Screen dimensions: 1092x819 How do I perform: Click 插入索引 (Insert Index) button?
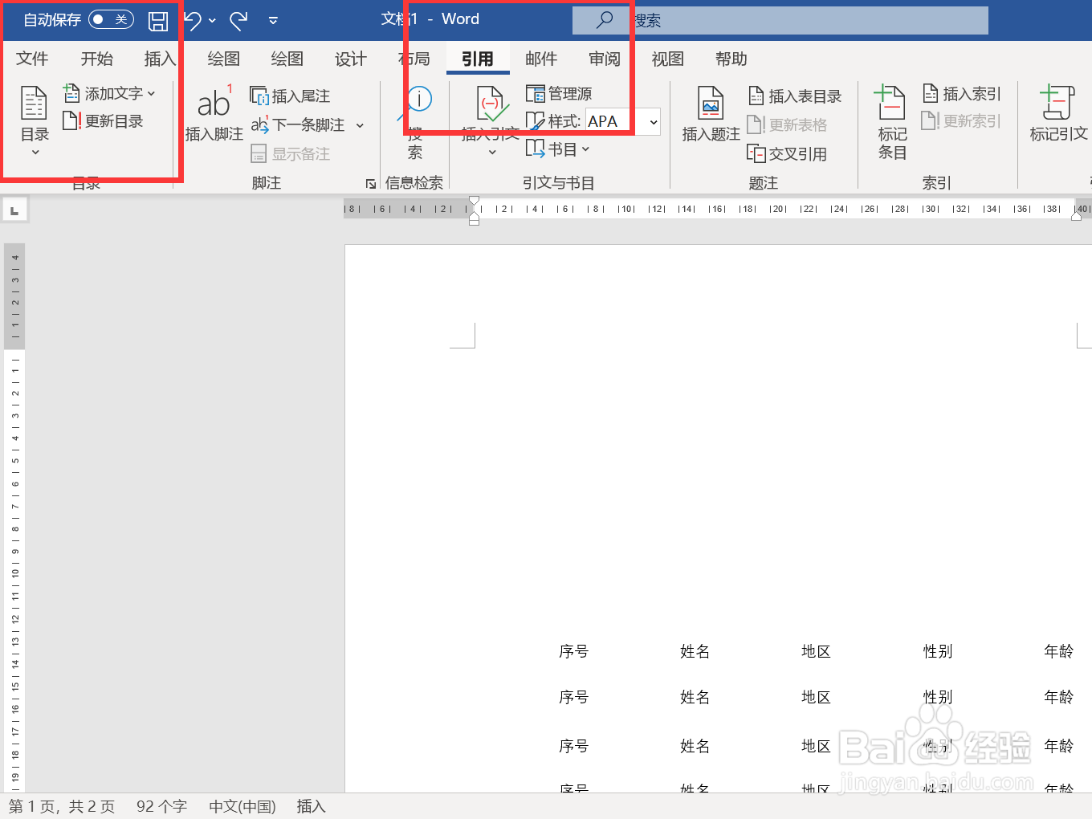[962, 94]
